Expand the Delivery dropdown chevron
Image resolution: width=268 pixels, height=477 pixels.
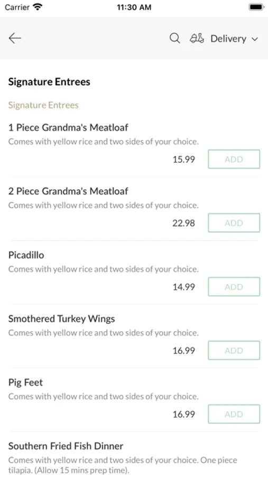click(x=255, y=39)
